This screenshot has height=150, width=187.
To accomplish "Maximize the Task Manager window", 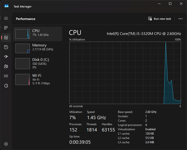I will tap(170, 4).
